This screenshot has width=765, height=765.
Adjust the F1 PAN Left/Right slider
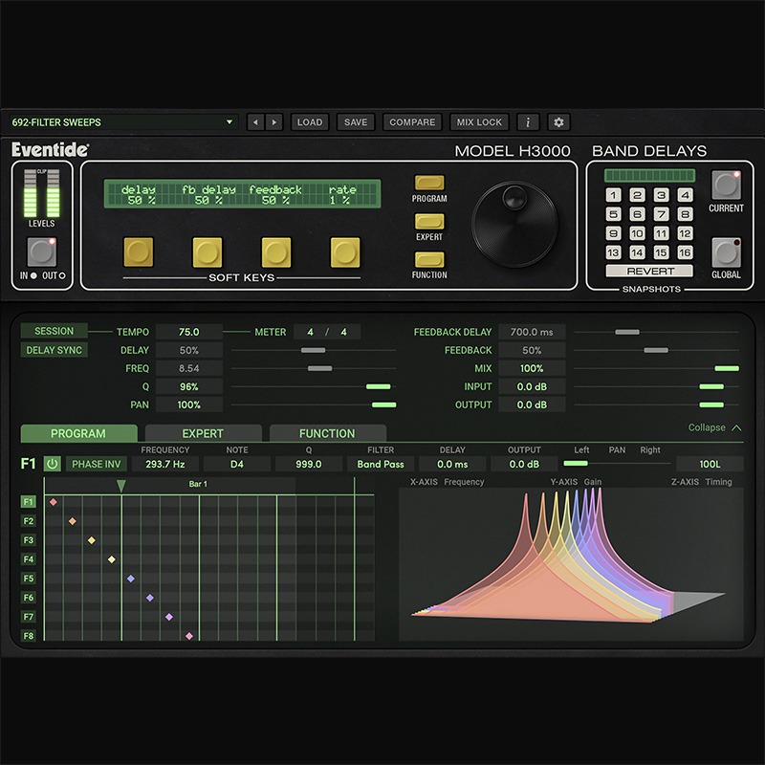(576, 464)
